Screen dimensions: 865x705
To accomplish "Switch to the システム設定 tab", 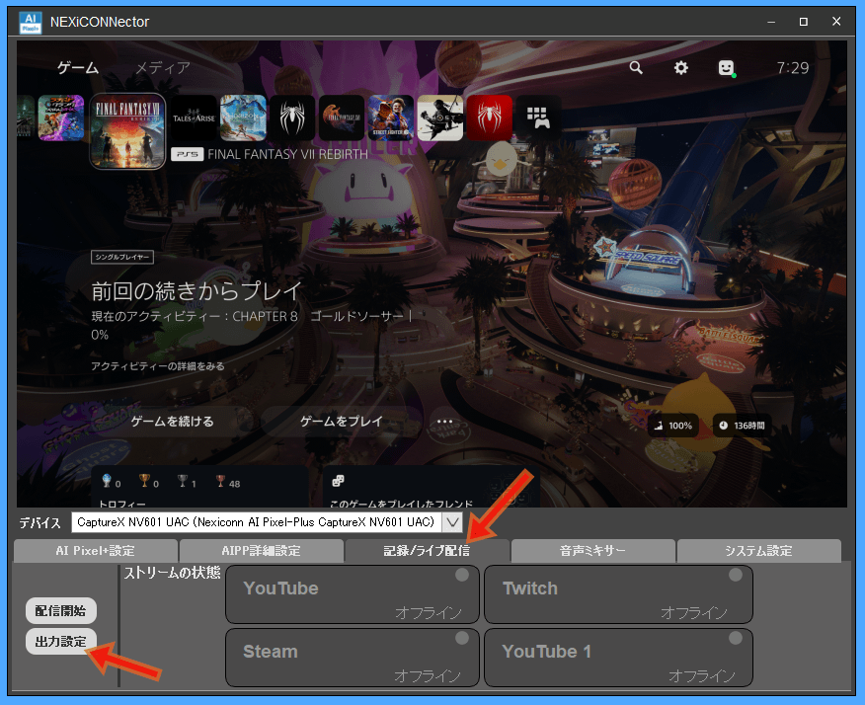I will click(x=758, y=551).
